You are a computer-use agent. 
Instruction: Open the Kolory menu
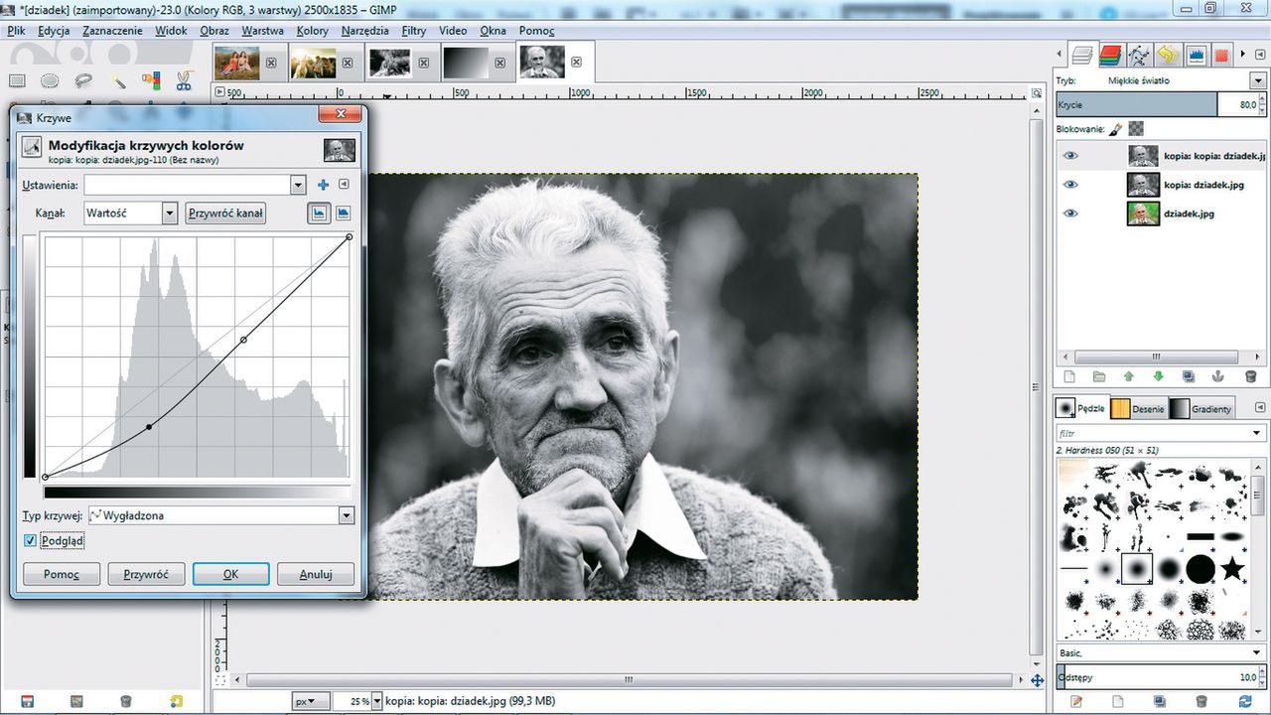point(312,31)
